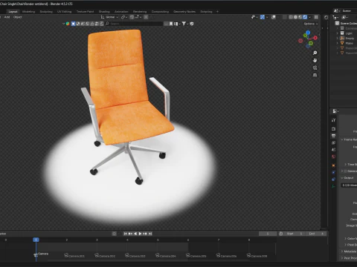Image resolution: width=357 pixels, height=267 pixels.
Task: Toggle X-ray mode button
Action: [284, 17]
